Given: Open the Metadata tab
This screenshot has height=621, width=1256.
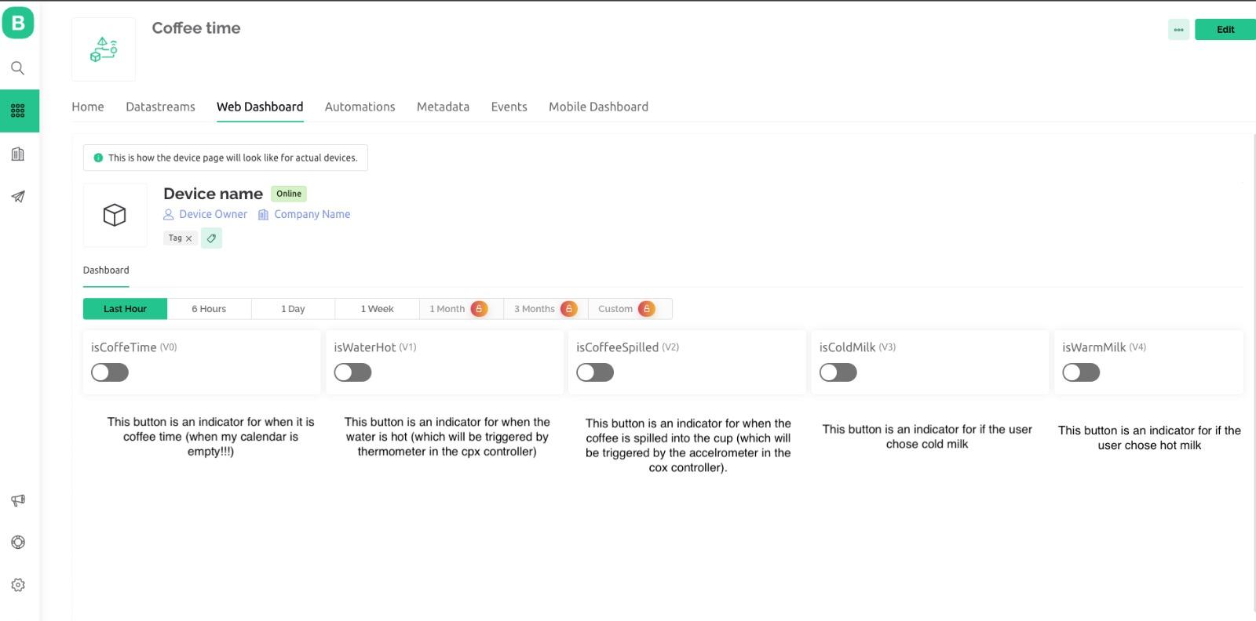Looking at the screenshot, I should tap(443, 107).
